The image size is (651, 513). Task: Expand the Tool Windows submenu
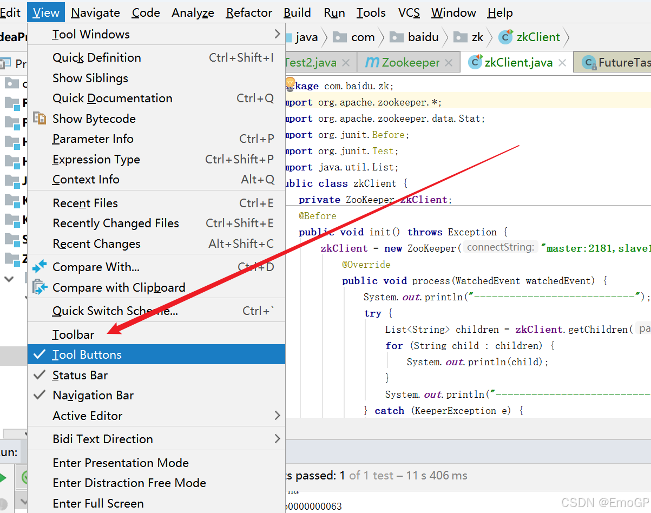click(156, 34)
